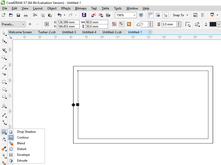Select the Ellipse tool
Screen dimensions: 221x165
[4, 89]
